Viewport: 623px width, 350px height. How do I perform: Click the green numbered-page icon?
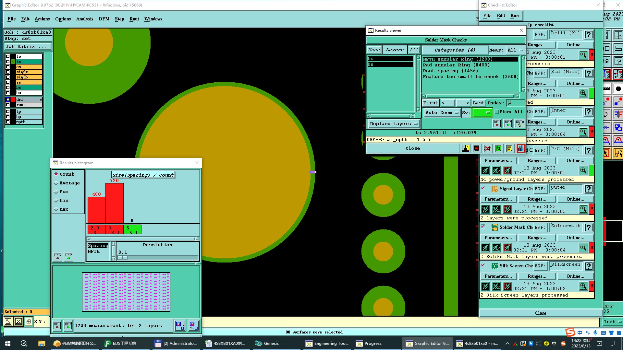click(x=498, y=148)
